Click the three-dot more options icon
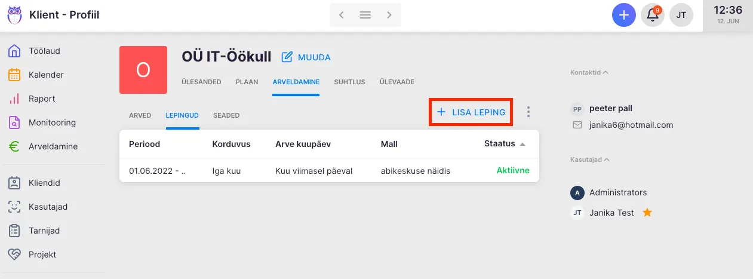 (x=528, y=112)
